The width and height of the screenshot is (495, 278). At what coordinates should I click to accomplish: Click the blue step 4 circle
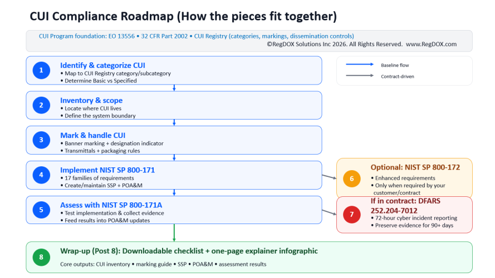[x=41, y=175]
